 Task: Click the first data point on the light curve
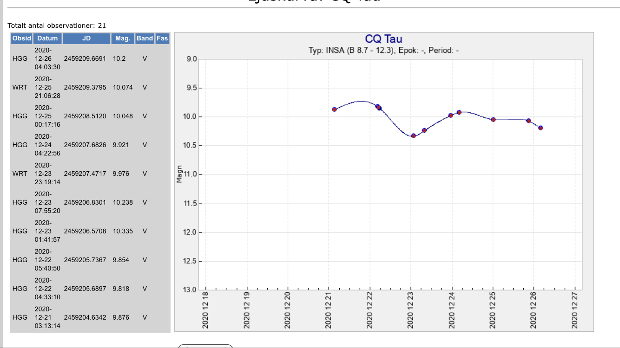[x=334, y=110]
